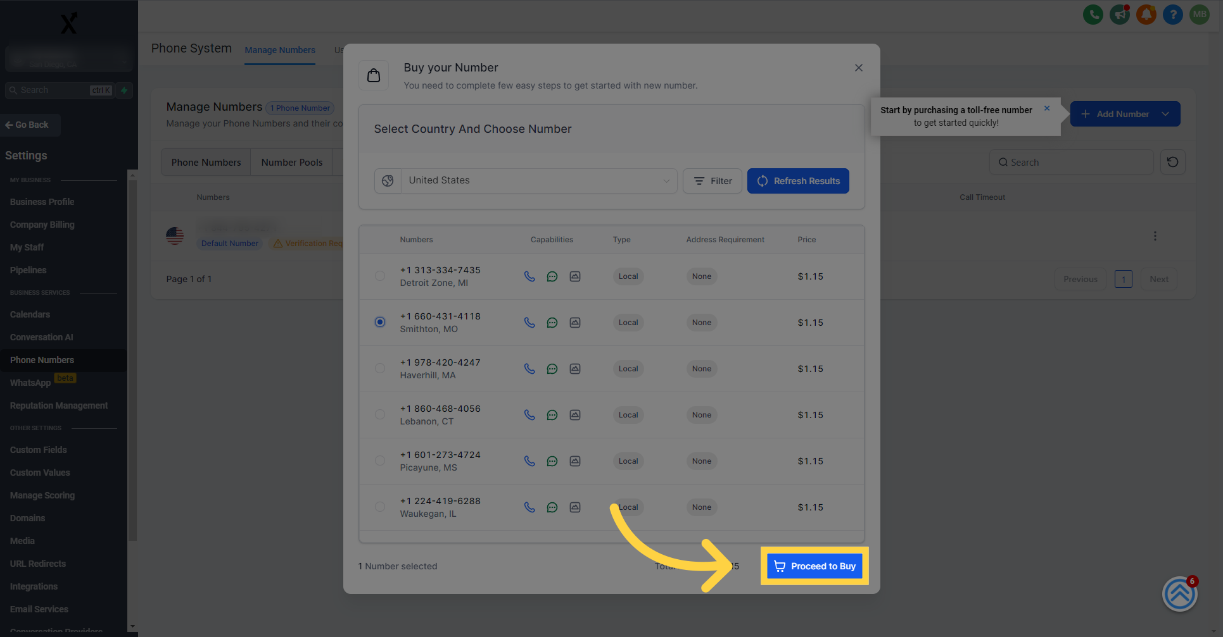Open Company Billing settings
1223x637 pixels.
coord(42,225)
